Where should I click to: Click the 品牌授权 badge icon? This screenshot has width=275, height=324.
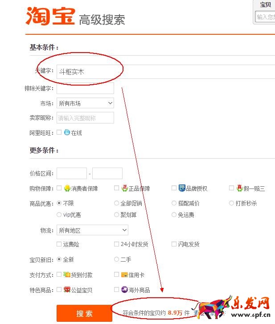[182, 188]
